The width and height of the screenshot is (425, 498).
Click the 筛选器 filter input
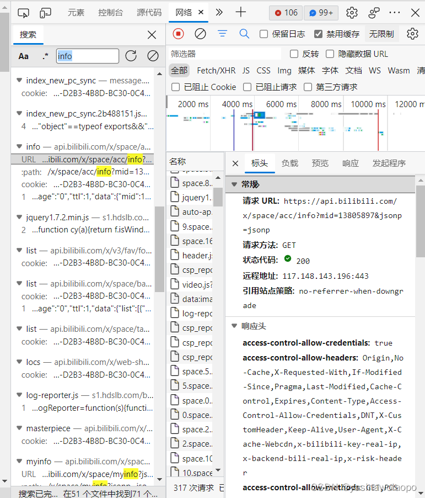coord(224,54)
